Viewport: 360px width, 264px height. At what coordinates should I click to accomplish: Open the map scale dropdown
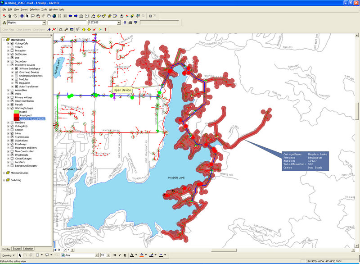pos(119,23)
